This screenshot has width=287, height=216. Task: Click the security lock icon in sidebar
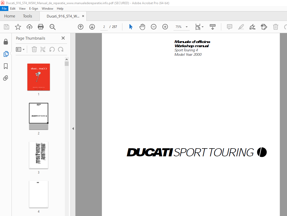(x=6, y=42)
